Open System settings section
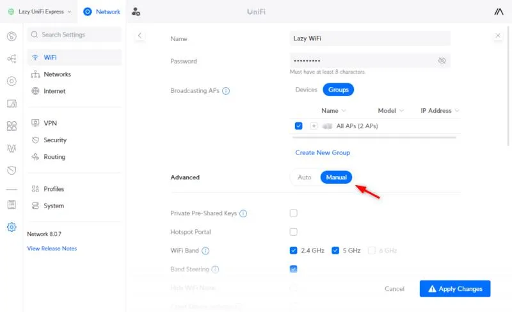Image resolution: width=512 pixels, height=312 pixels. click(x=74, y=206)
